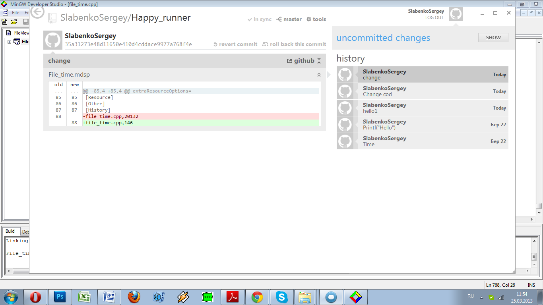Switch to the FileView tab in MinGW Studio
The image size is (543, 305).
coord(18,33)
